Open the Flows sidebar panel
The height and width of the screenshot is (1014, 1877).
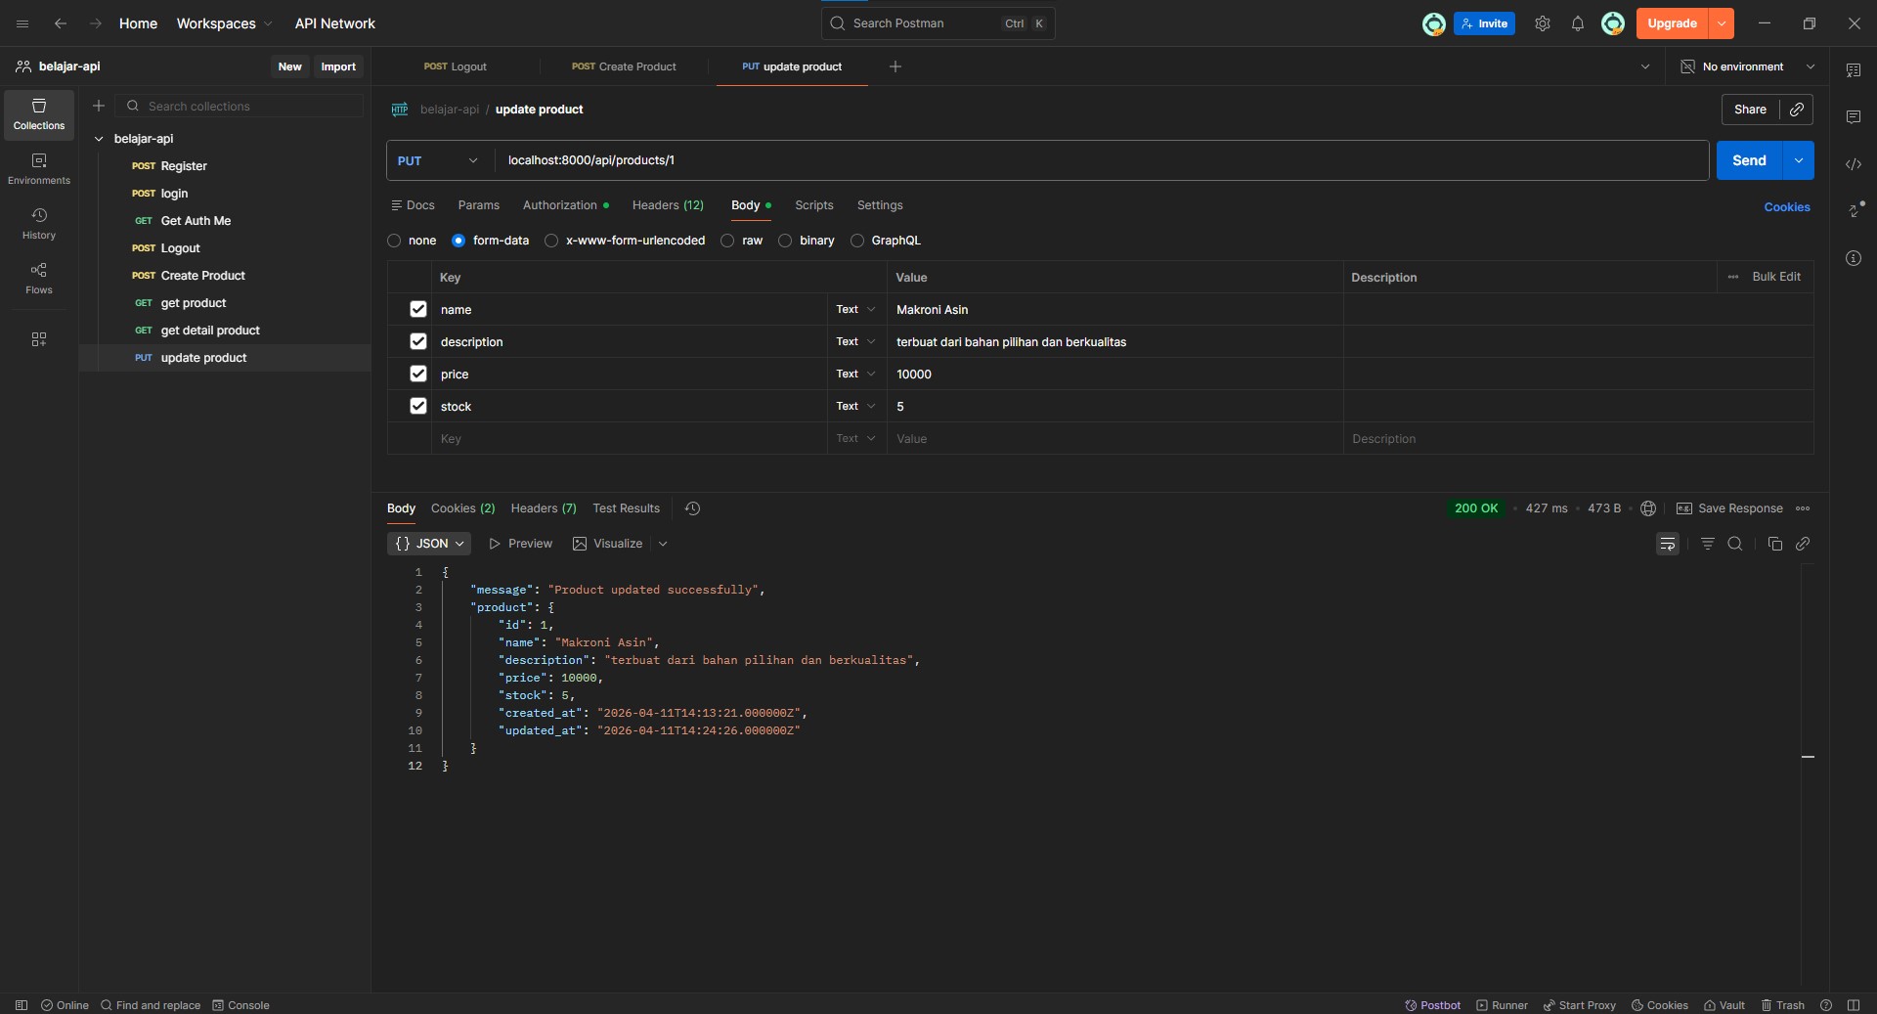[39, 278]
